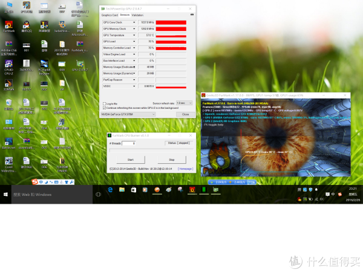Open the FurMark desktop shortcut
Image resolution: width=363 pixels, height=272 pixels.
[9, 27]
